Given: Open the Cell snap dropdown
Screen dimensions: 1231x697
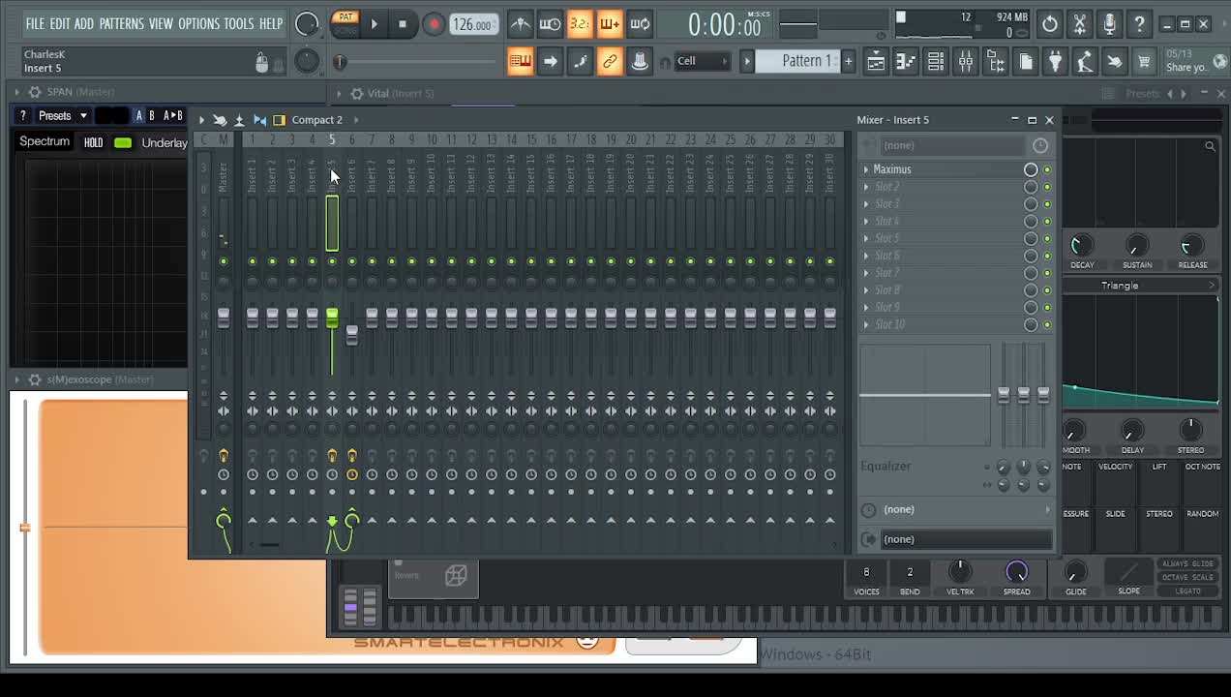Looking at the screenshot, I should 702,61.
